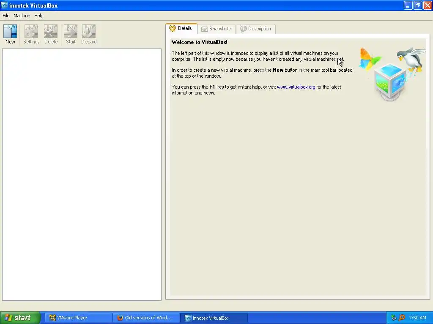Viewport: 433px width, 324px height.
Task: Click the VirtualBox icon in title bar
Action: [4, 5]
